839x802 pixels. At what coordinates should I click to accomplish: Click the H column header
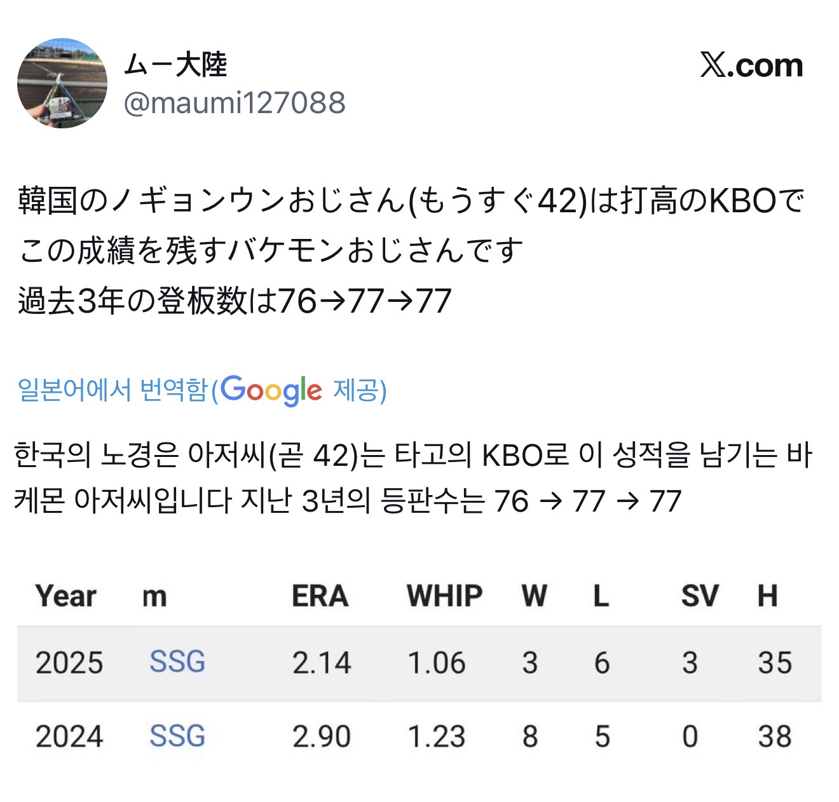[x=767, y=596]
